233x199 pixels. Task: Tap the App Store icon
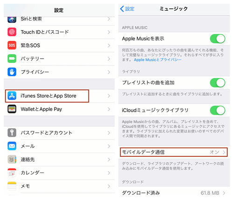pyautogui.click(x=12, y=96)
